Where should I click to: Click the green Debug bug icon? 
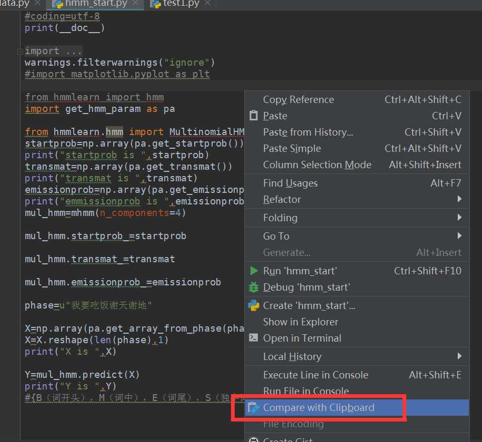254,287
